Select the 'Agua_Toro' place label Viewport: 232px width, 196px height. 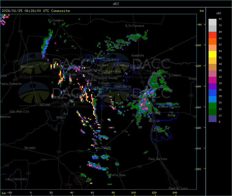tap(28, 66)
